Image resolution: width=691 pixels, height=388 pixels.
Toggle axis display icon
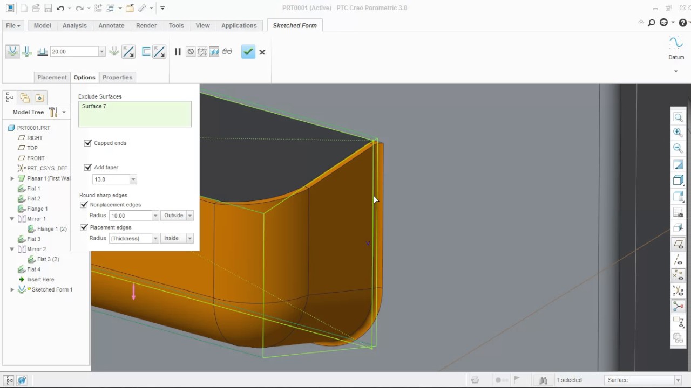(678, 260)
